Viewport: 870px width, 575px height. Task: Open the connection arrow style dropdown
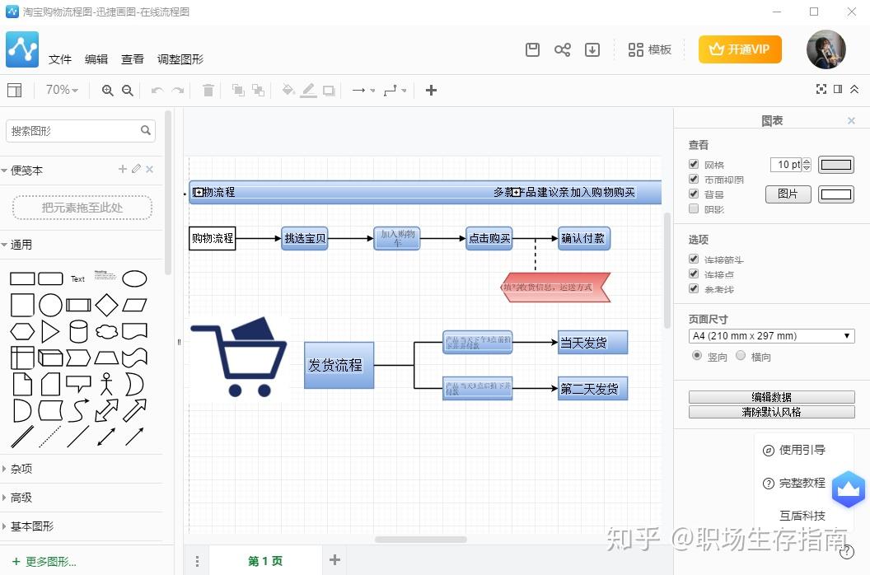click(x=364, y=90)
